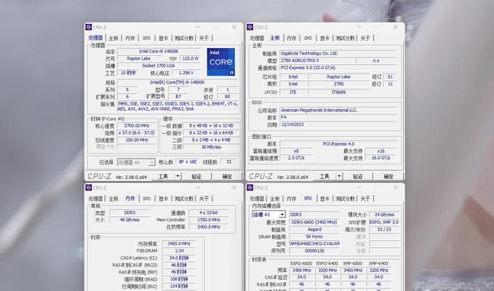
Task: Click the 5700.00 MHz core speed value
Action: click(x=137, y=126)
